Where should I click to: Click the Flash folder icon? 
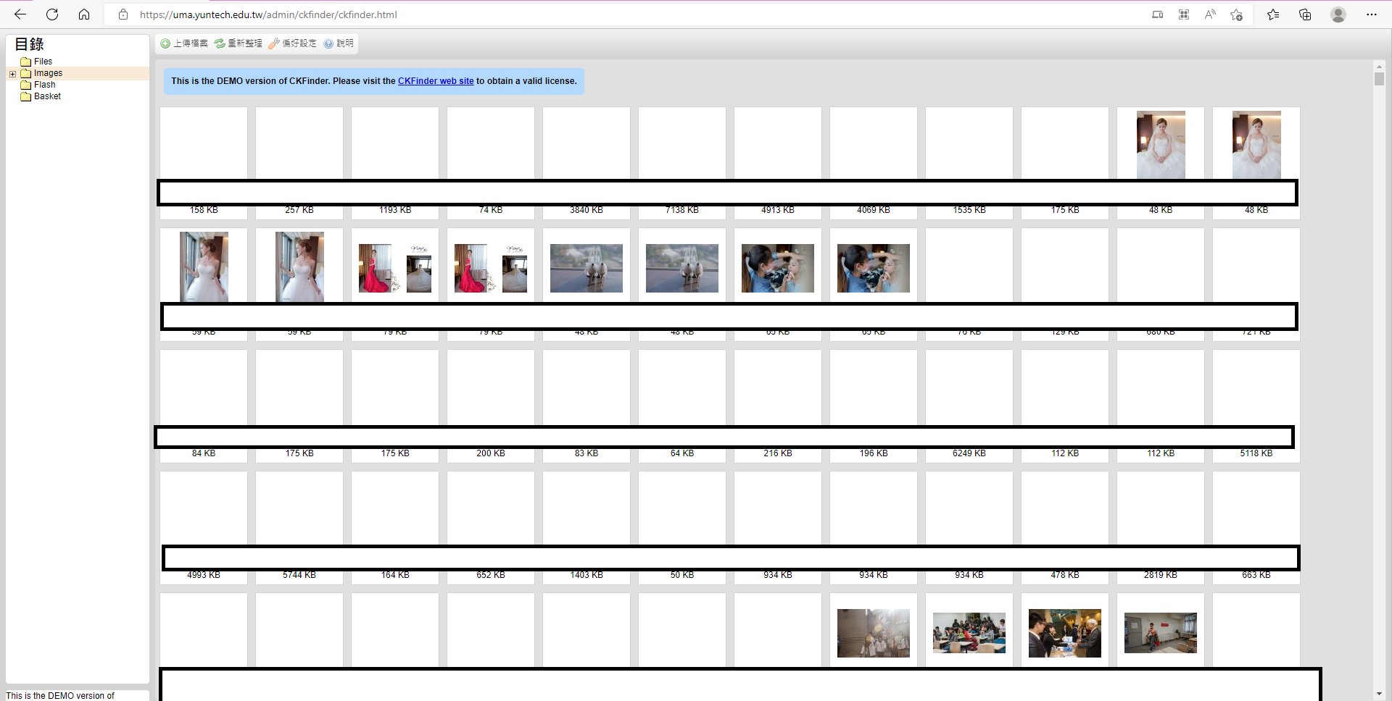[26, 85]
